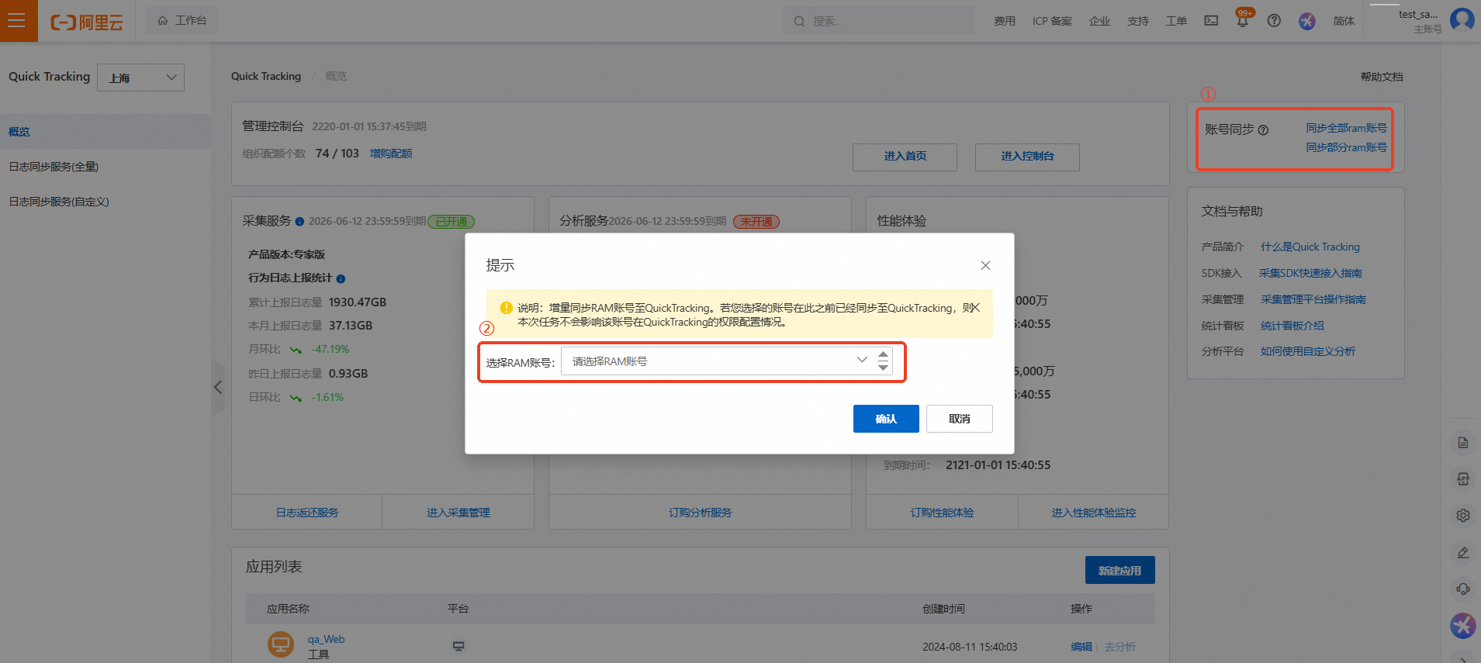Open the hamburger menu icon
Viewport: 1481px width, 663px height.
[x=17, y=21]
